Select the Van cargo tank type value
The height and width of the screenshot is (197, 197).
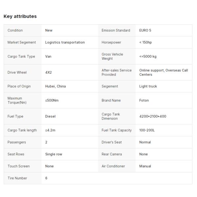(x=48, y=56)
